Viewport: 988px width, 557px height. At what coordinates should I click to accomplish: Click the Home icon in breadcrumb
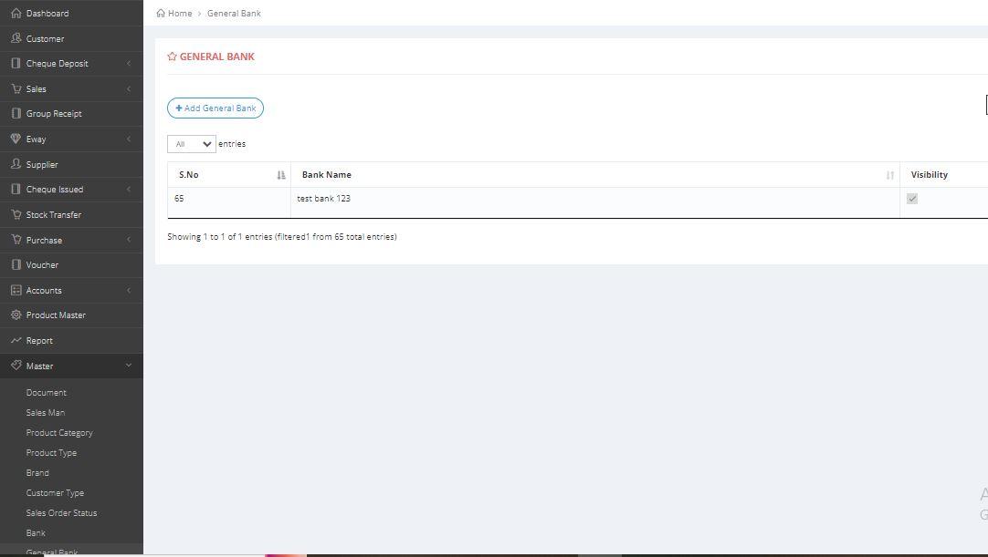pos(161,14)
